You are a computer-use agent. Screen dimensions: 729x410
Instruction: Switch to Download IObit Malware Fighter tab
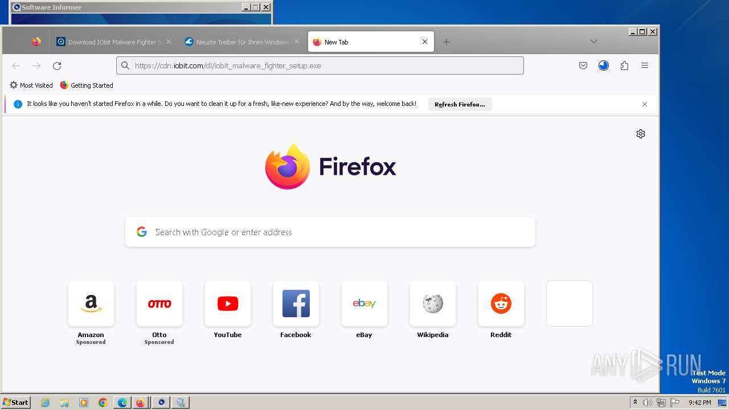coord(113,42)
